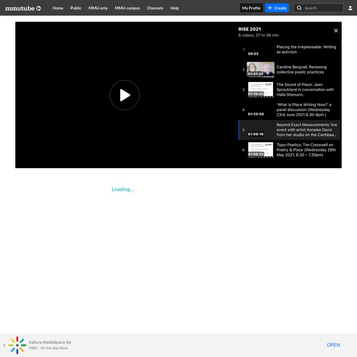Select Topo-Poetics thumbnail in playlist
The height and width of the screenshot is (357, 357).
point(261,150)
